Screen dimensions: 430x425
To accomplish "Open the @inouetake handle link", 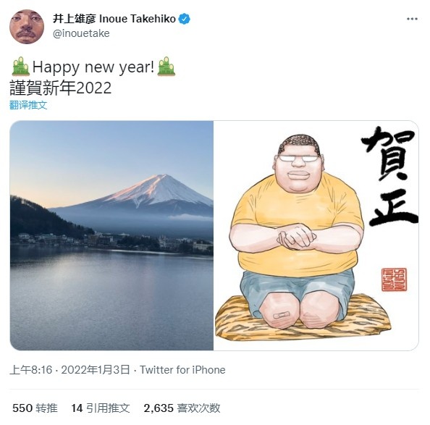I will (81, 33).
